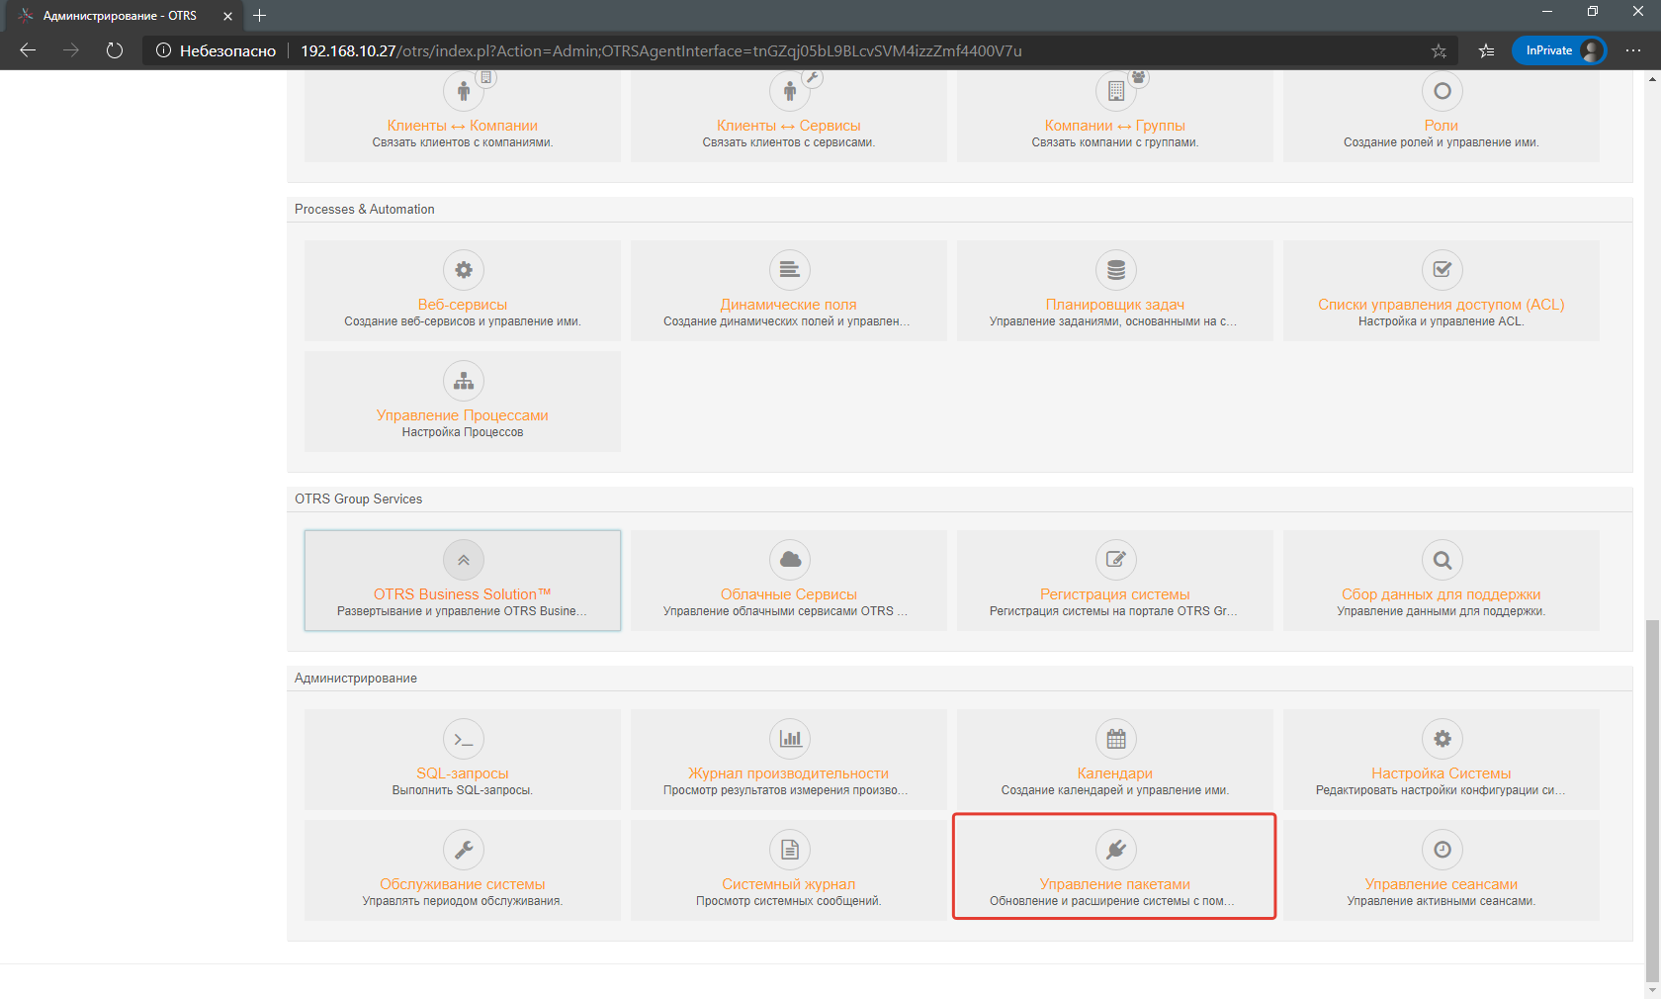Open Динамические поля link
The height and width of the screenshot is (999, 1661).
tap(789, 305)
